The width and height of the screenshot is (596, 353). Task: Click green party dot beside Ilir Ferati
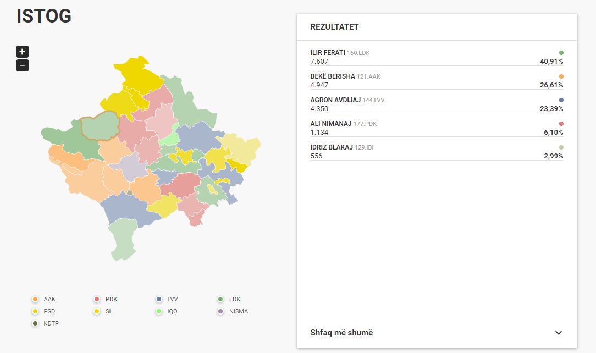coord(561,53)
